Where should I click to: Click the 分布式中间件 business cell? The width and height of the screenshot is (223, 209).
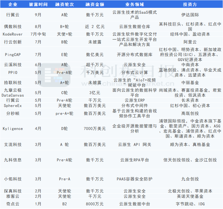click(135, 106)
